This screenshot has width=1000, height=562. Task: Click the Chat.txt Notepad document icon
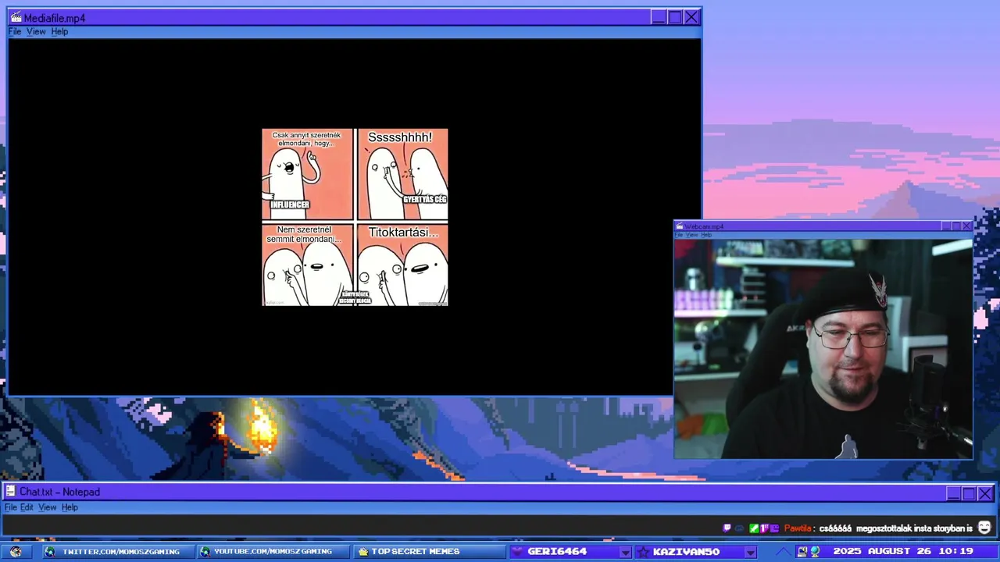[x=11, y=492]
